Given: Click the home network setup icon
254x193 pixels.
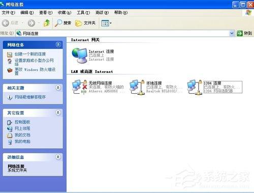Looking at the screenshot, I should click(10, 61).
